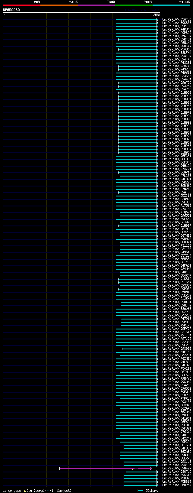Select hit UniRef100_A9P822
The image size is (193, 493).
[x=177, y=33]
